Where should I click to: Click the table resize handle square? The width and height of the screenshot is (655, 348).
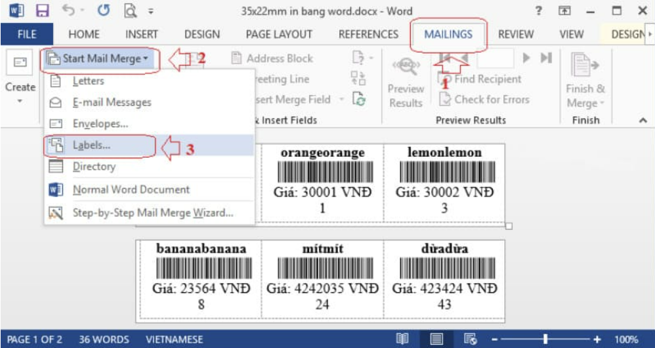(x=509, y=226)
